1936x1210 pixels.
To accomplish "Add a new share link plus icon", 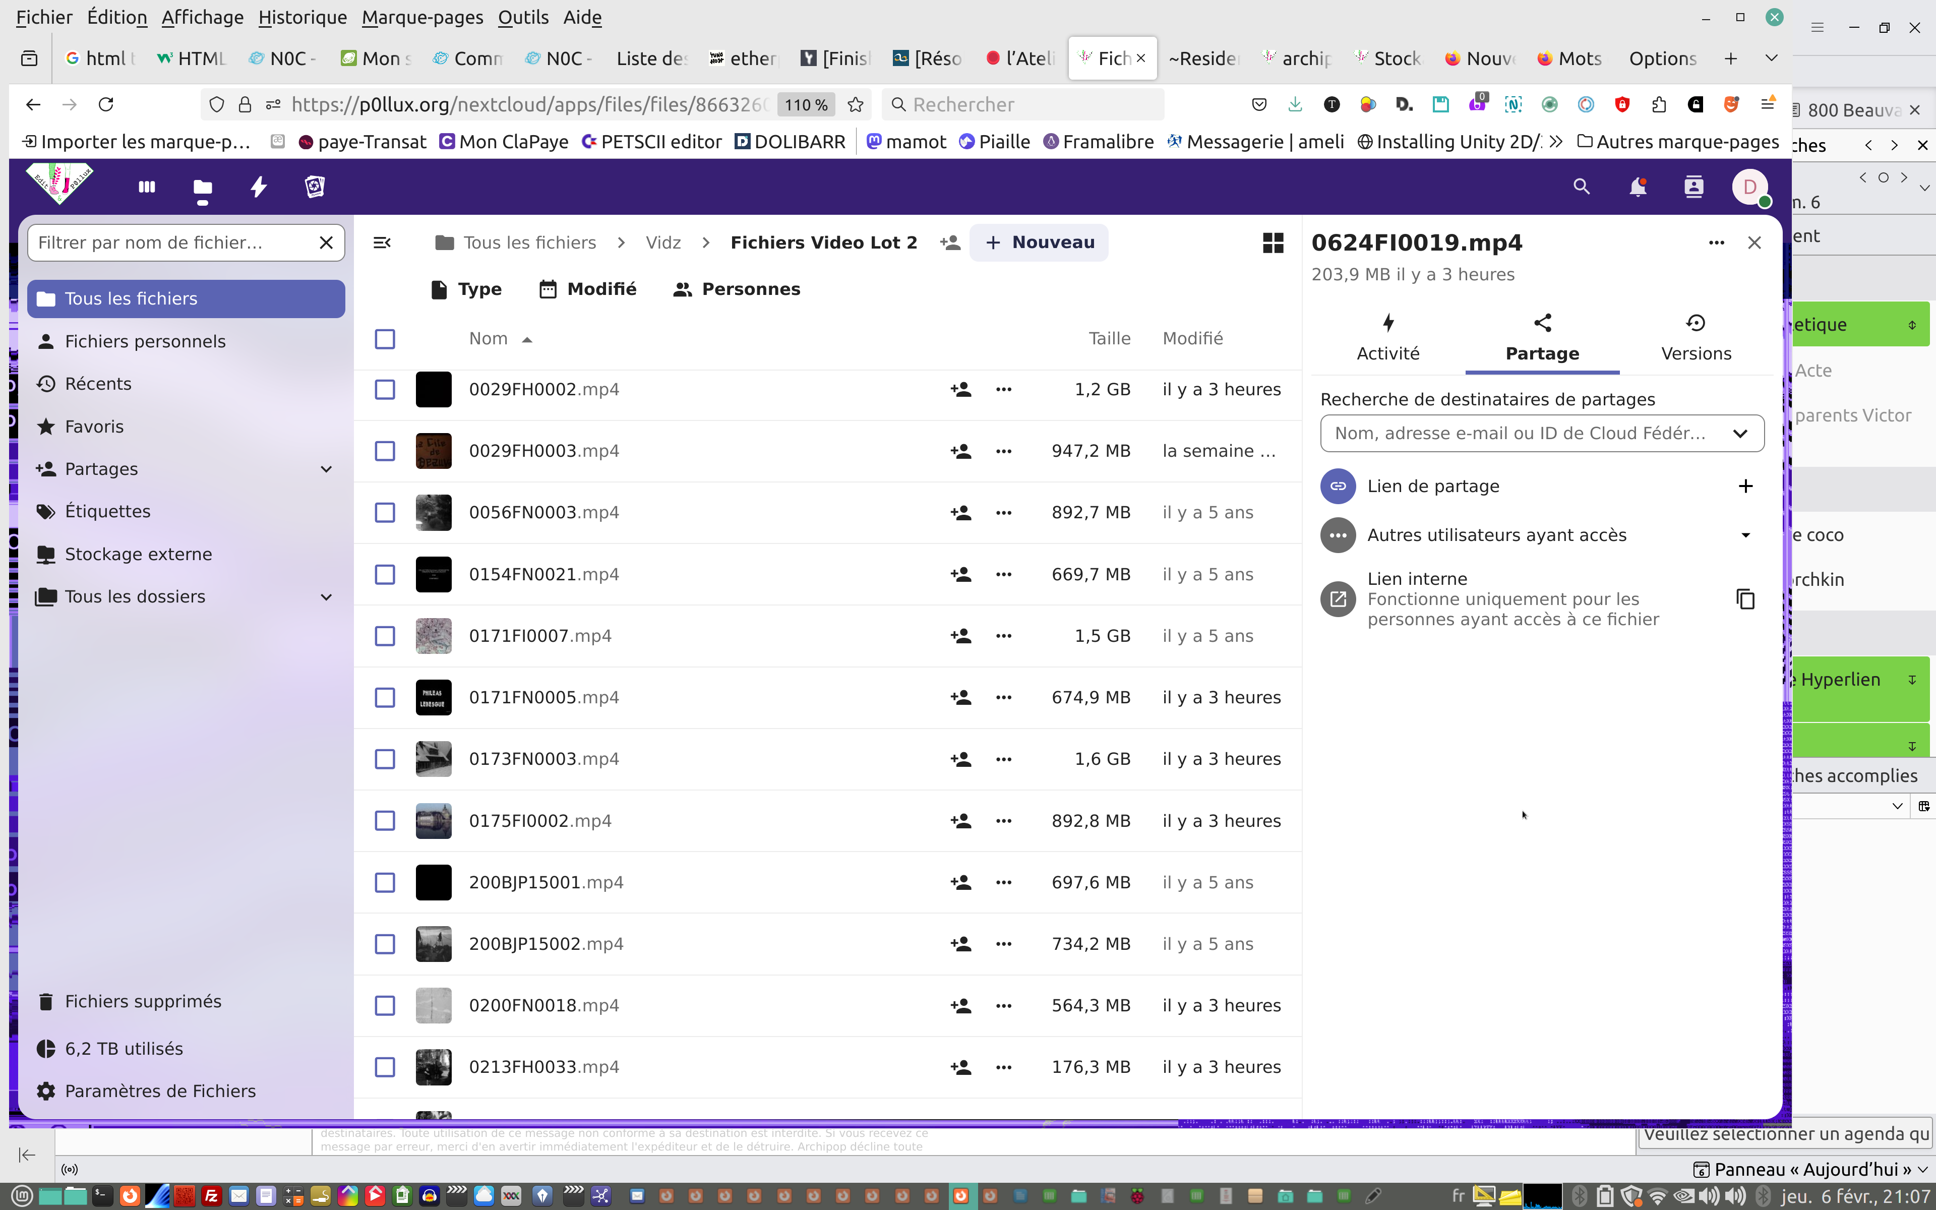I will (x=1745, y=487).
